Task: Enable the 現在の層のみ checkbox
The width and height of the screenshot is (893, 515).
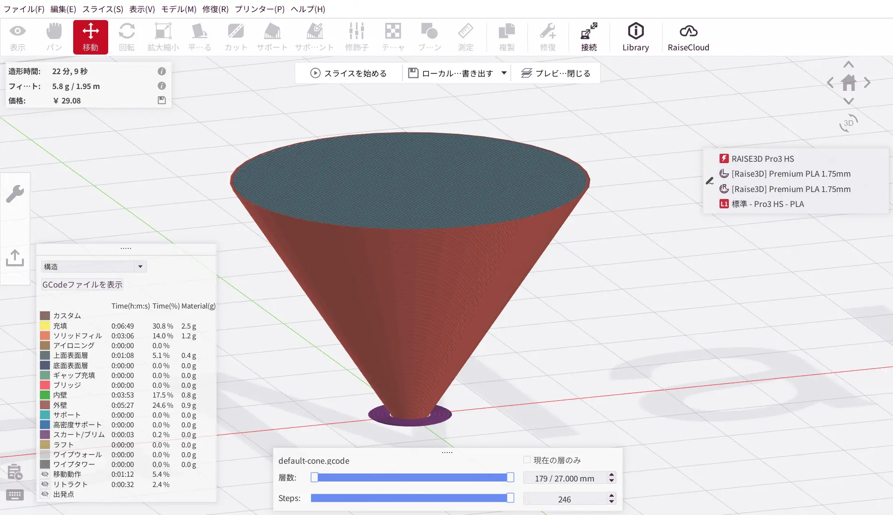Action: (527, 460)
